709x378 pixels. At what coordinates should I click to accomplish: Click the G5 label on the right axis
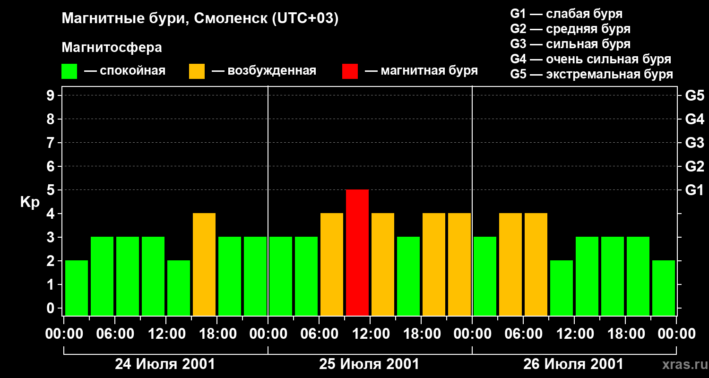coord(694,95)
